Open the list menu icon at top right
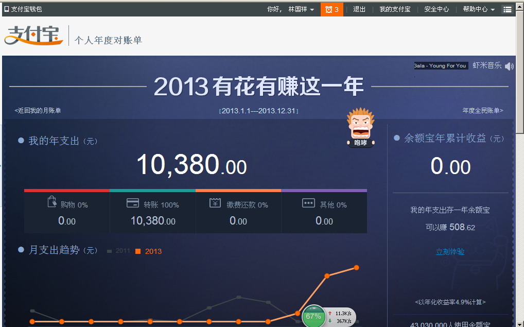The height and width of the screenshot is (327, 524). coord(508,9)
